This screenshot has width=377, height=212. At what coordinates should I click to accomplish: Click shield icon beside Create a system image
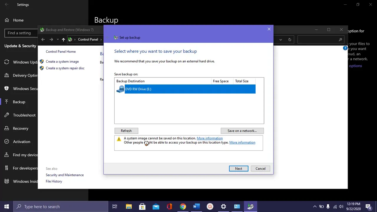(42, 62)
